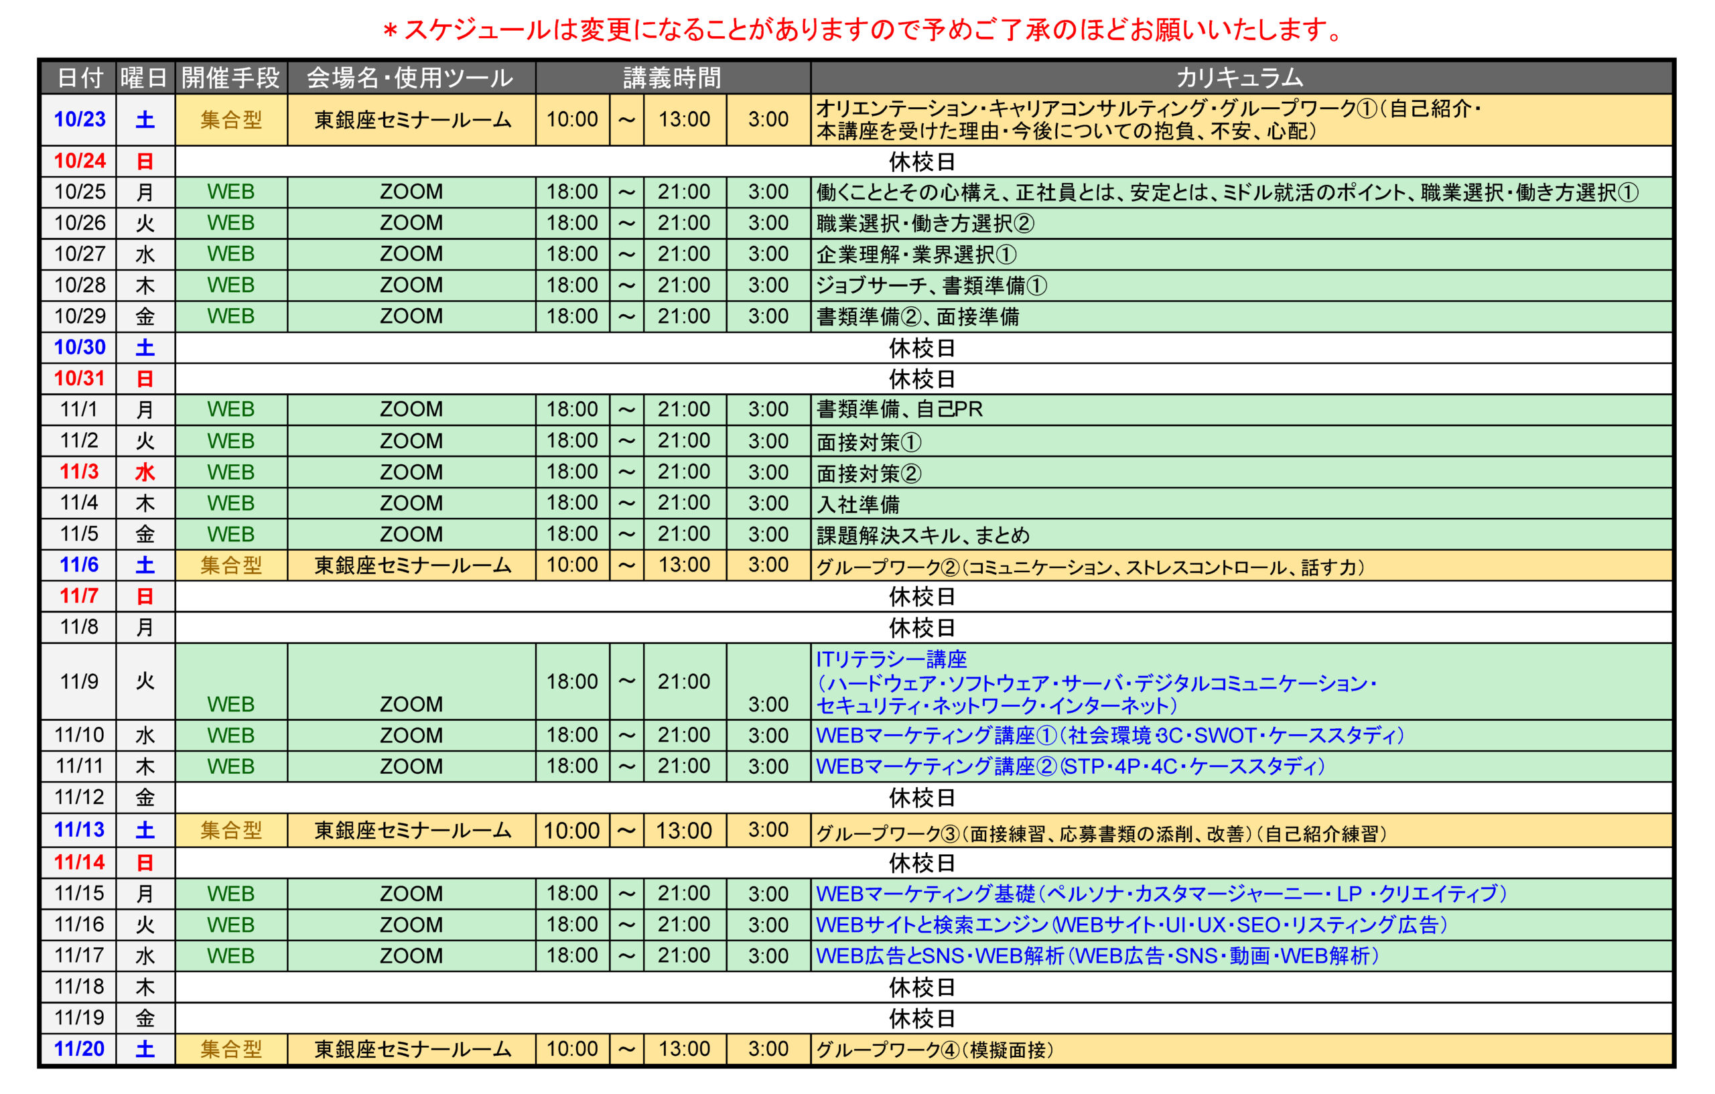
Task: Click the 面接対策② curriculum cell
Action: click(1241, 472)
